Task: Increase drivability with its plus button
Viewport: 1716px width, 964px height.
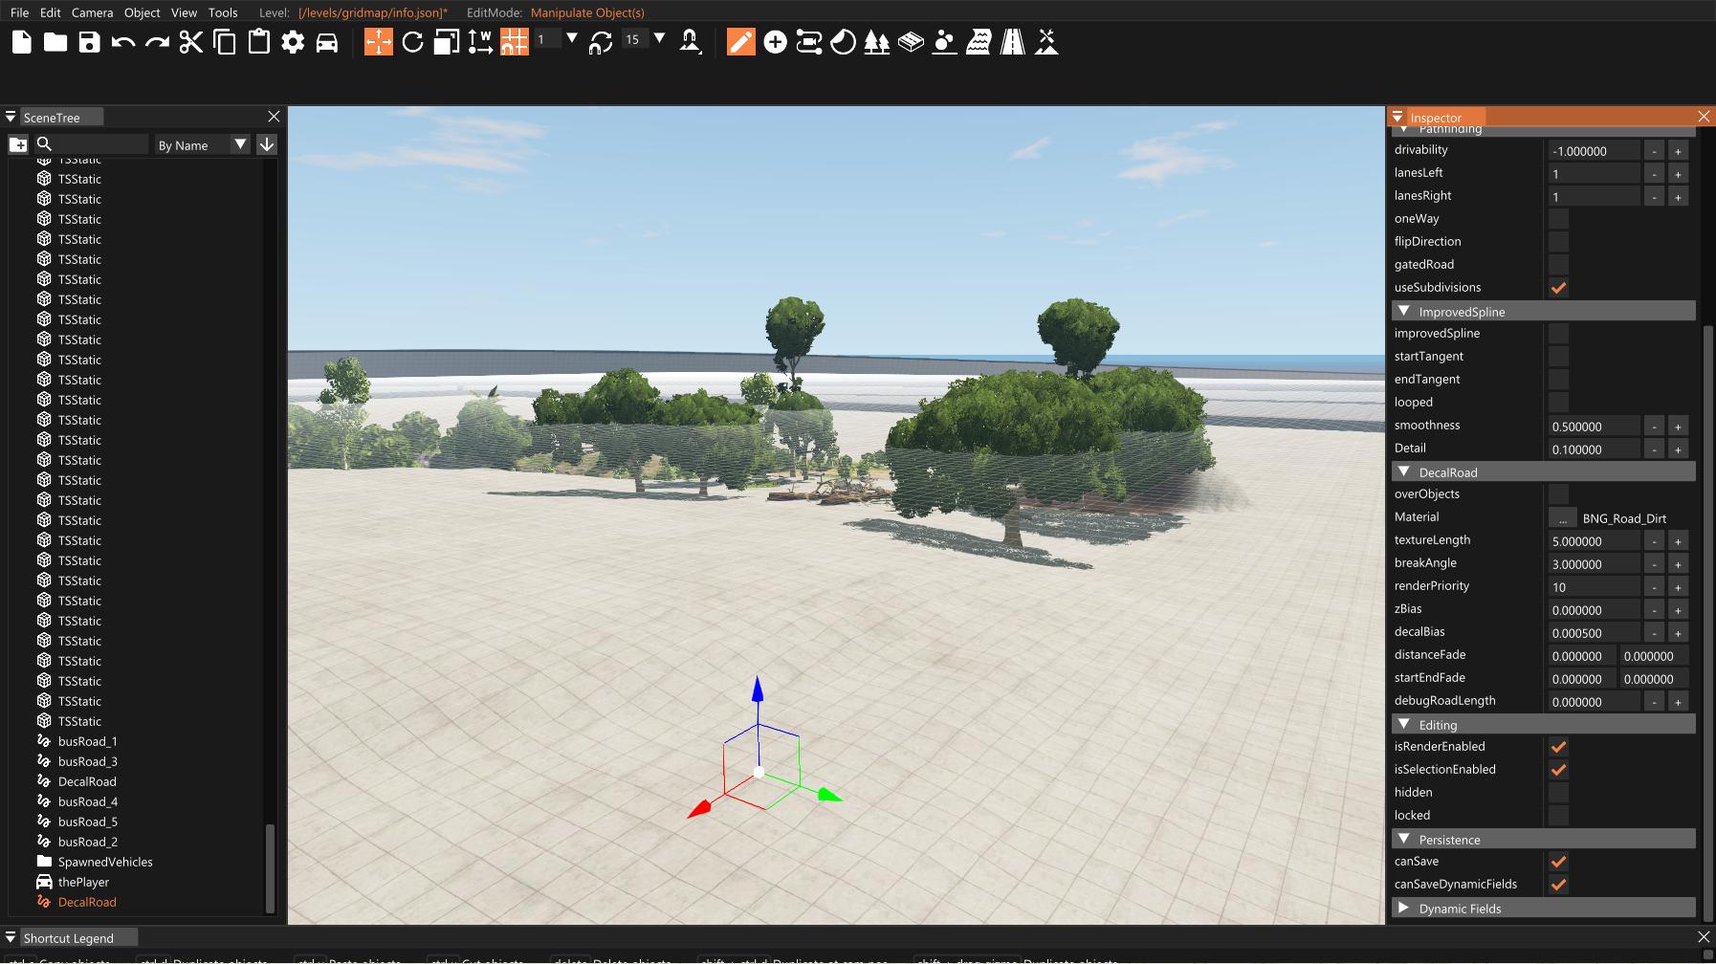Action: tap(1678, 151)
